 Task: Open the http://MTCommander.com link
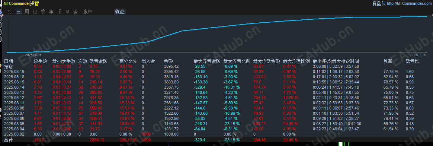[x=409, y=4]
